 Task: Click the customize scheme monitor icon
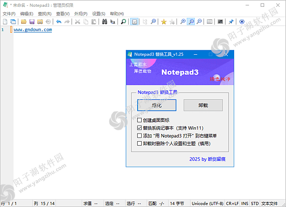point(220,22)
